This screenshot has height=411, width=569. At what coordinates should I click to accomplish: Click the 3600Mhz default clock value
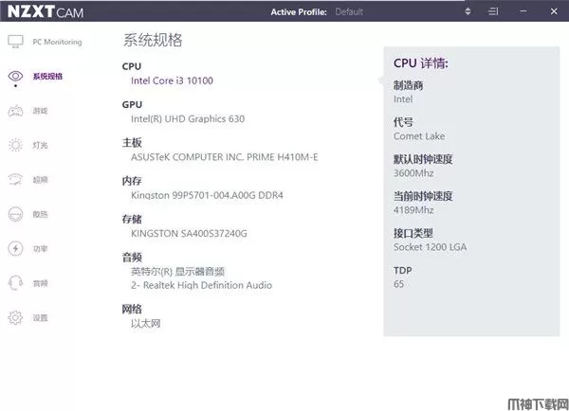coord(413,173)
